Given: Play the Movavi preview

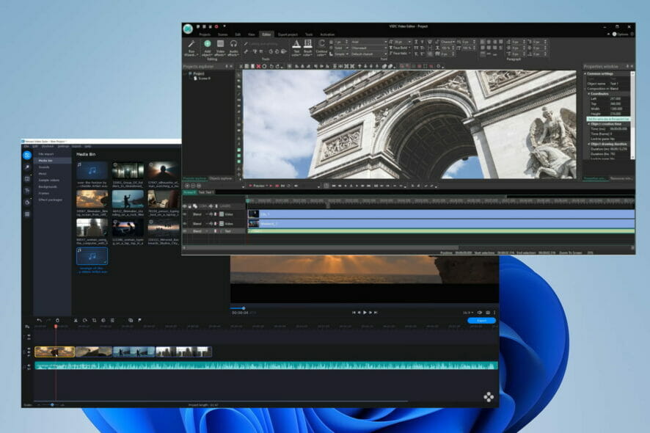Looking at the screenshot, I should click(365, 313).
